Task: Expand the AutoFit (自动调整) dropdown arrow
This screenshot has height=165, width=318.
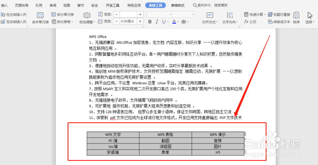Action: [x=94, y=22]
